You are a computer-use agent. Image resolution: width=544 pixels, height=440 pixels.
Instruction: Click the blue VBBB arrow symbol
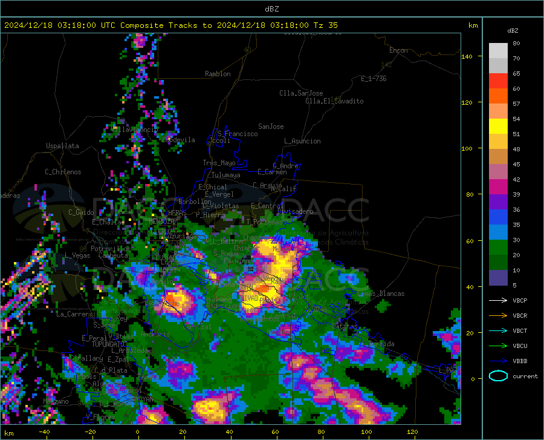coord(498,361)
